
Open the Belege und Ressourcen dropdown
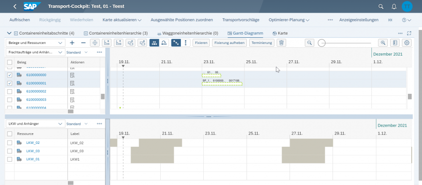tap(36, 43)
